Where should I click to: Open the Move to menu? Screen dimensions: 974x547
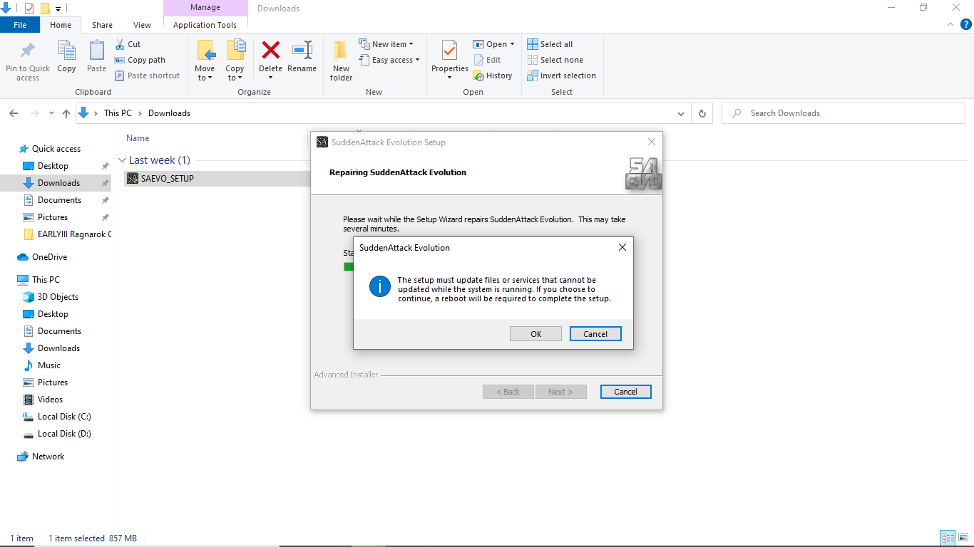(205, 60)
